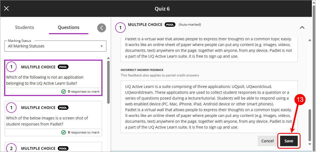Save the feedback changes
Viewport: 316px width, 152px height.
[x=289, y=141]
